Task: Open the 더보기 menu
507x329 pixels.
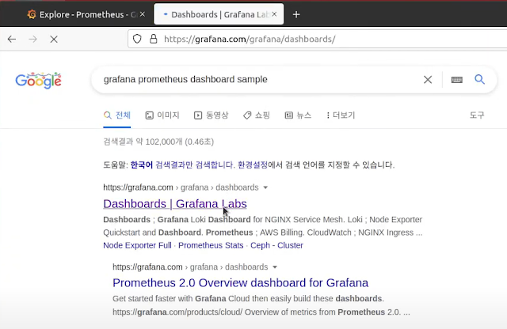Action: 341,115
